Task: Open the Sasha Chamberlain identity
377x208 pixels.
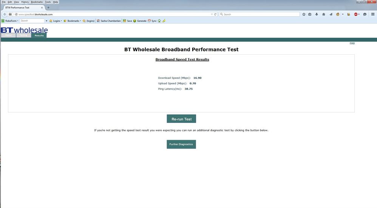Action: tap(109, 21)
